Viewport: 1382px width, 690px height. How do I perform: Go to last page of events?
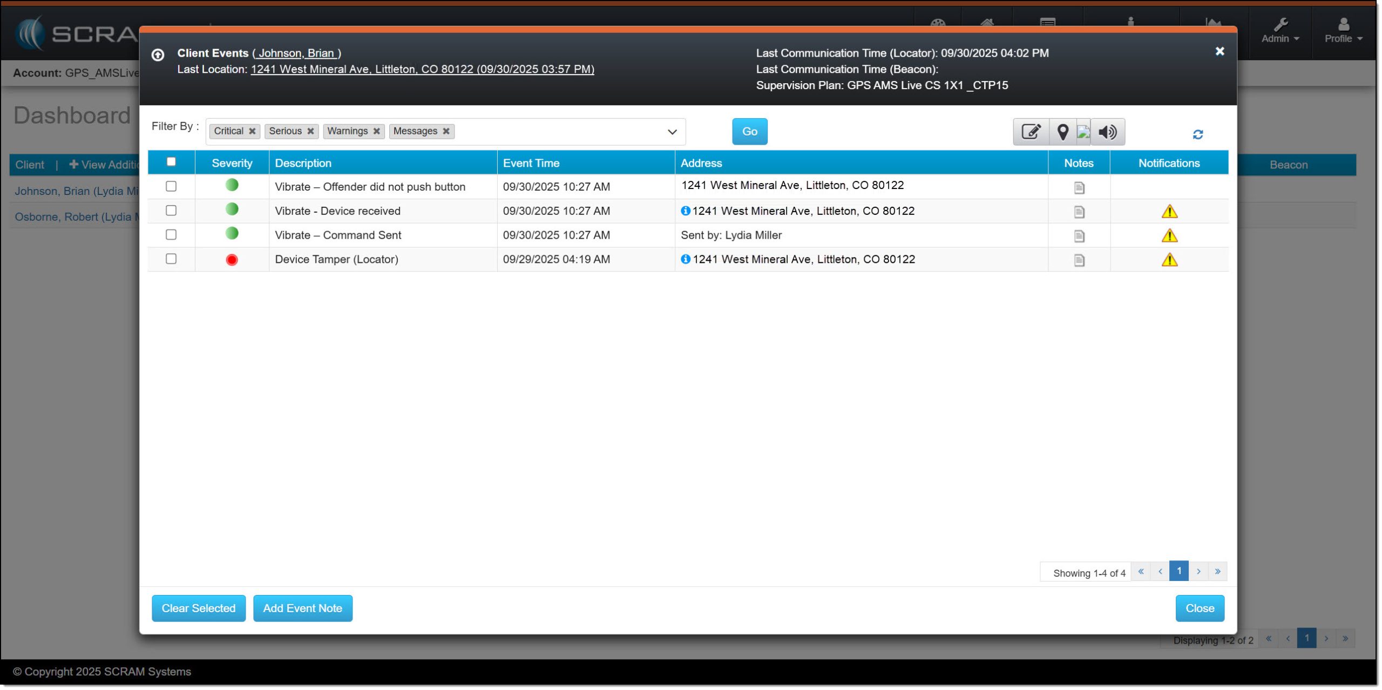tap(1217, 571)
